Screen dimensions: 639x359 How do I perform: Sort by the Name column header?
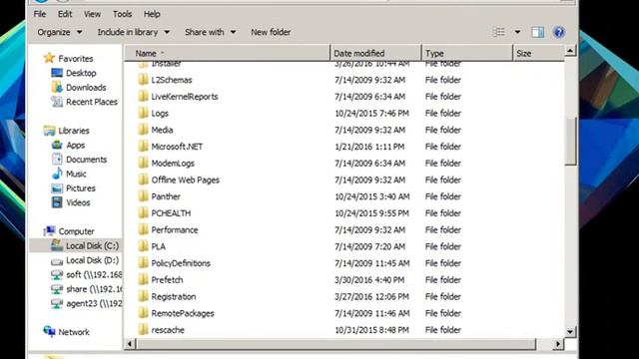point(227,53)
